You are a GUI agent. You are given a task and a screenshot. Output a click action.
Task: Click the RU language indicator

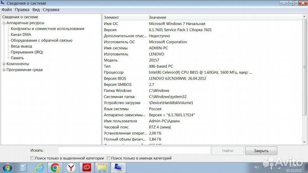pos(257,167)
